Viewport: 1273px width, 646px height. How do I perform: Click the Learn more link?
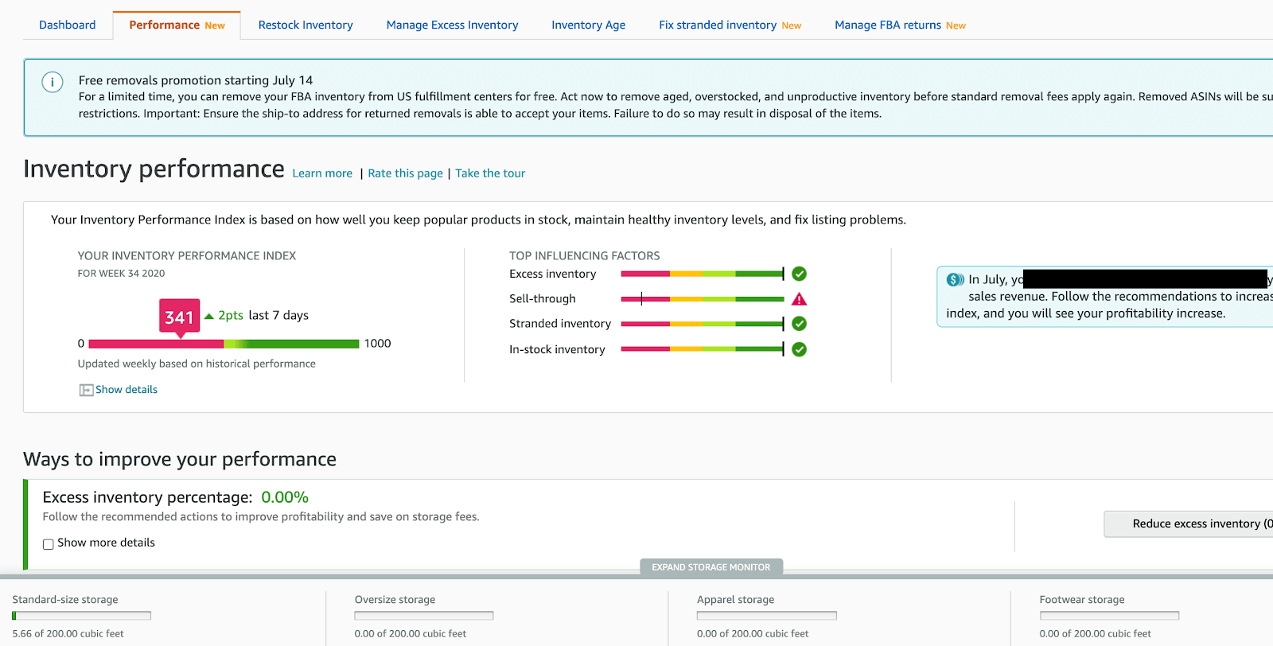322,173
